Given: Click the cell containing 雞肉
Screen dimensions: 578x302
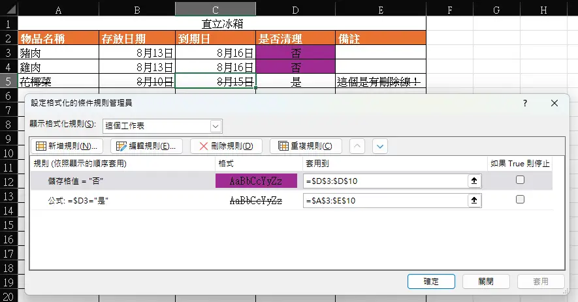Looking at the screenshot, I should click(58, 67).
